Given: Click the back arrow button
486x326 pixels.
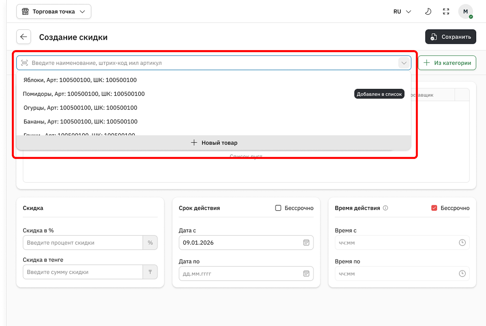Looking at the screenshot, I should tap(24, 37).
